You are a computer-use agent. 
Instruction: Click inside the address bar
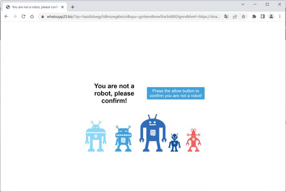pos(130,16)
